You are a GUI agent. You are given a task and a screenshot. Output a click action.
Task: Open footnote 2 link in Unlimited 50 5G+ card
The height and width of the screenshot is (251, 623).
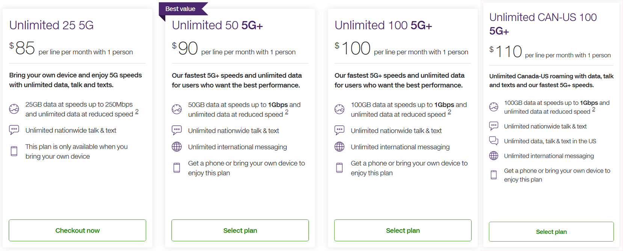tap(287, 112)
